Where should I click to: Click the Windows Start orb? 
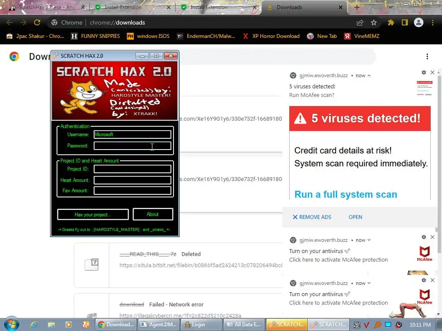click(x=12, y=324)
